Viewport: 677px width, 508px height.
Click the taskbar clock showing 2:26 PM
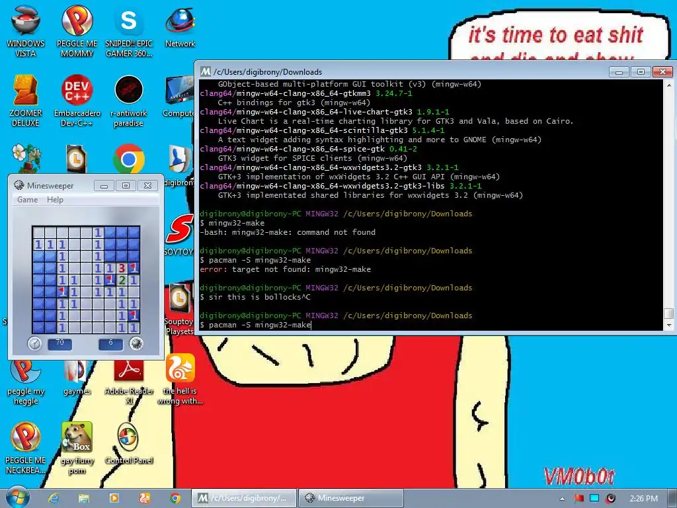click(643, 499)
